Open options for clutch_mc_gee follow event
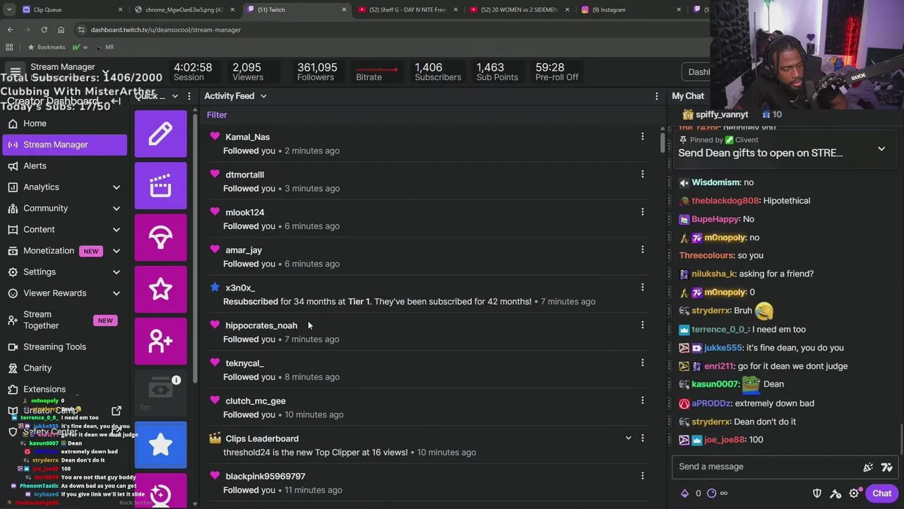904x509 pixels. click(x=643, y=400)
